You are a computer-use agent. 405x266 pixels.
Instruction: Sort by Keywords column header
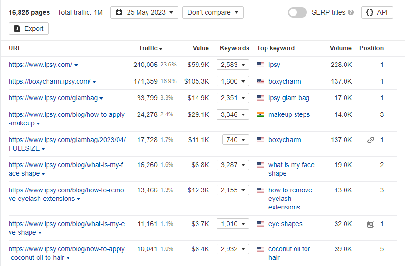(234, 48)
